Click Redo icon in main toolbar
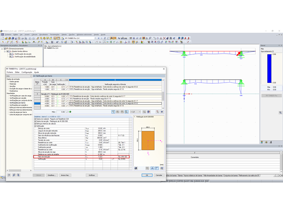Viewport: 283px width, 212px height. coord(34,38)
